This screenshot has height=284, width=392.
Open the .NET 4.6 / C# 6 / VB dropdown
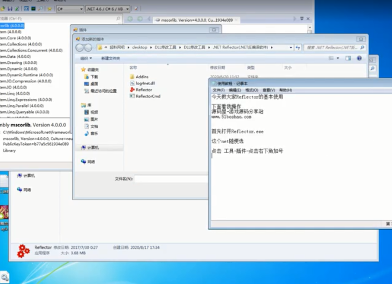pyautogui.click(x=107, y=9)
